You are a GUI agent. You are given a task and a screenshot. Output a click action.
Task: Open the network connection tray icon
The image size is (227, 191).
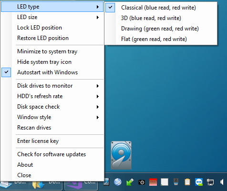coord(210,182)
